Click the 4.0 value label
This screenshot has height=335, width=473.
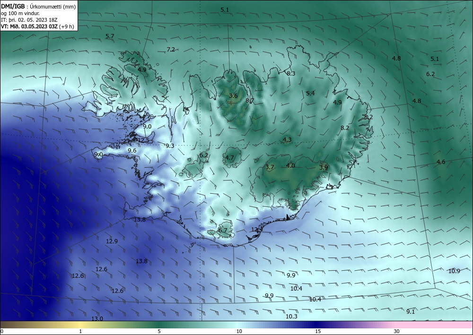(290, 166)
